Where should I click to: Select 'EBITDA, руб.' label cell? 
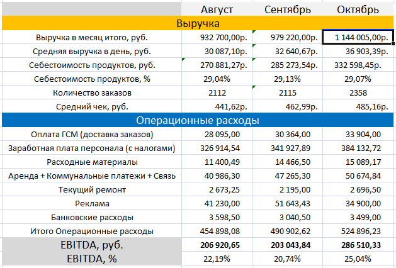[92, 245]
